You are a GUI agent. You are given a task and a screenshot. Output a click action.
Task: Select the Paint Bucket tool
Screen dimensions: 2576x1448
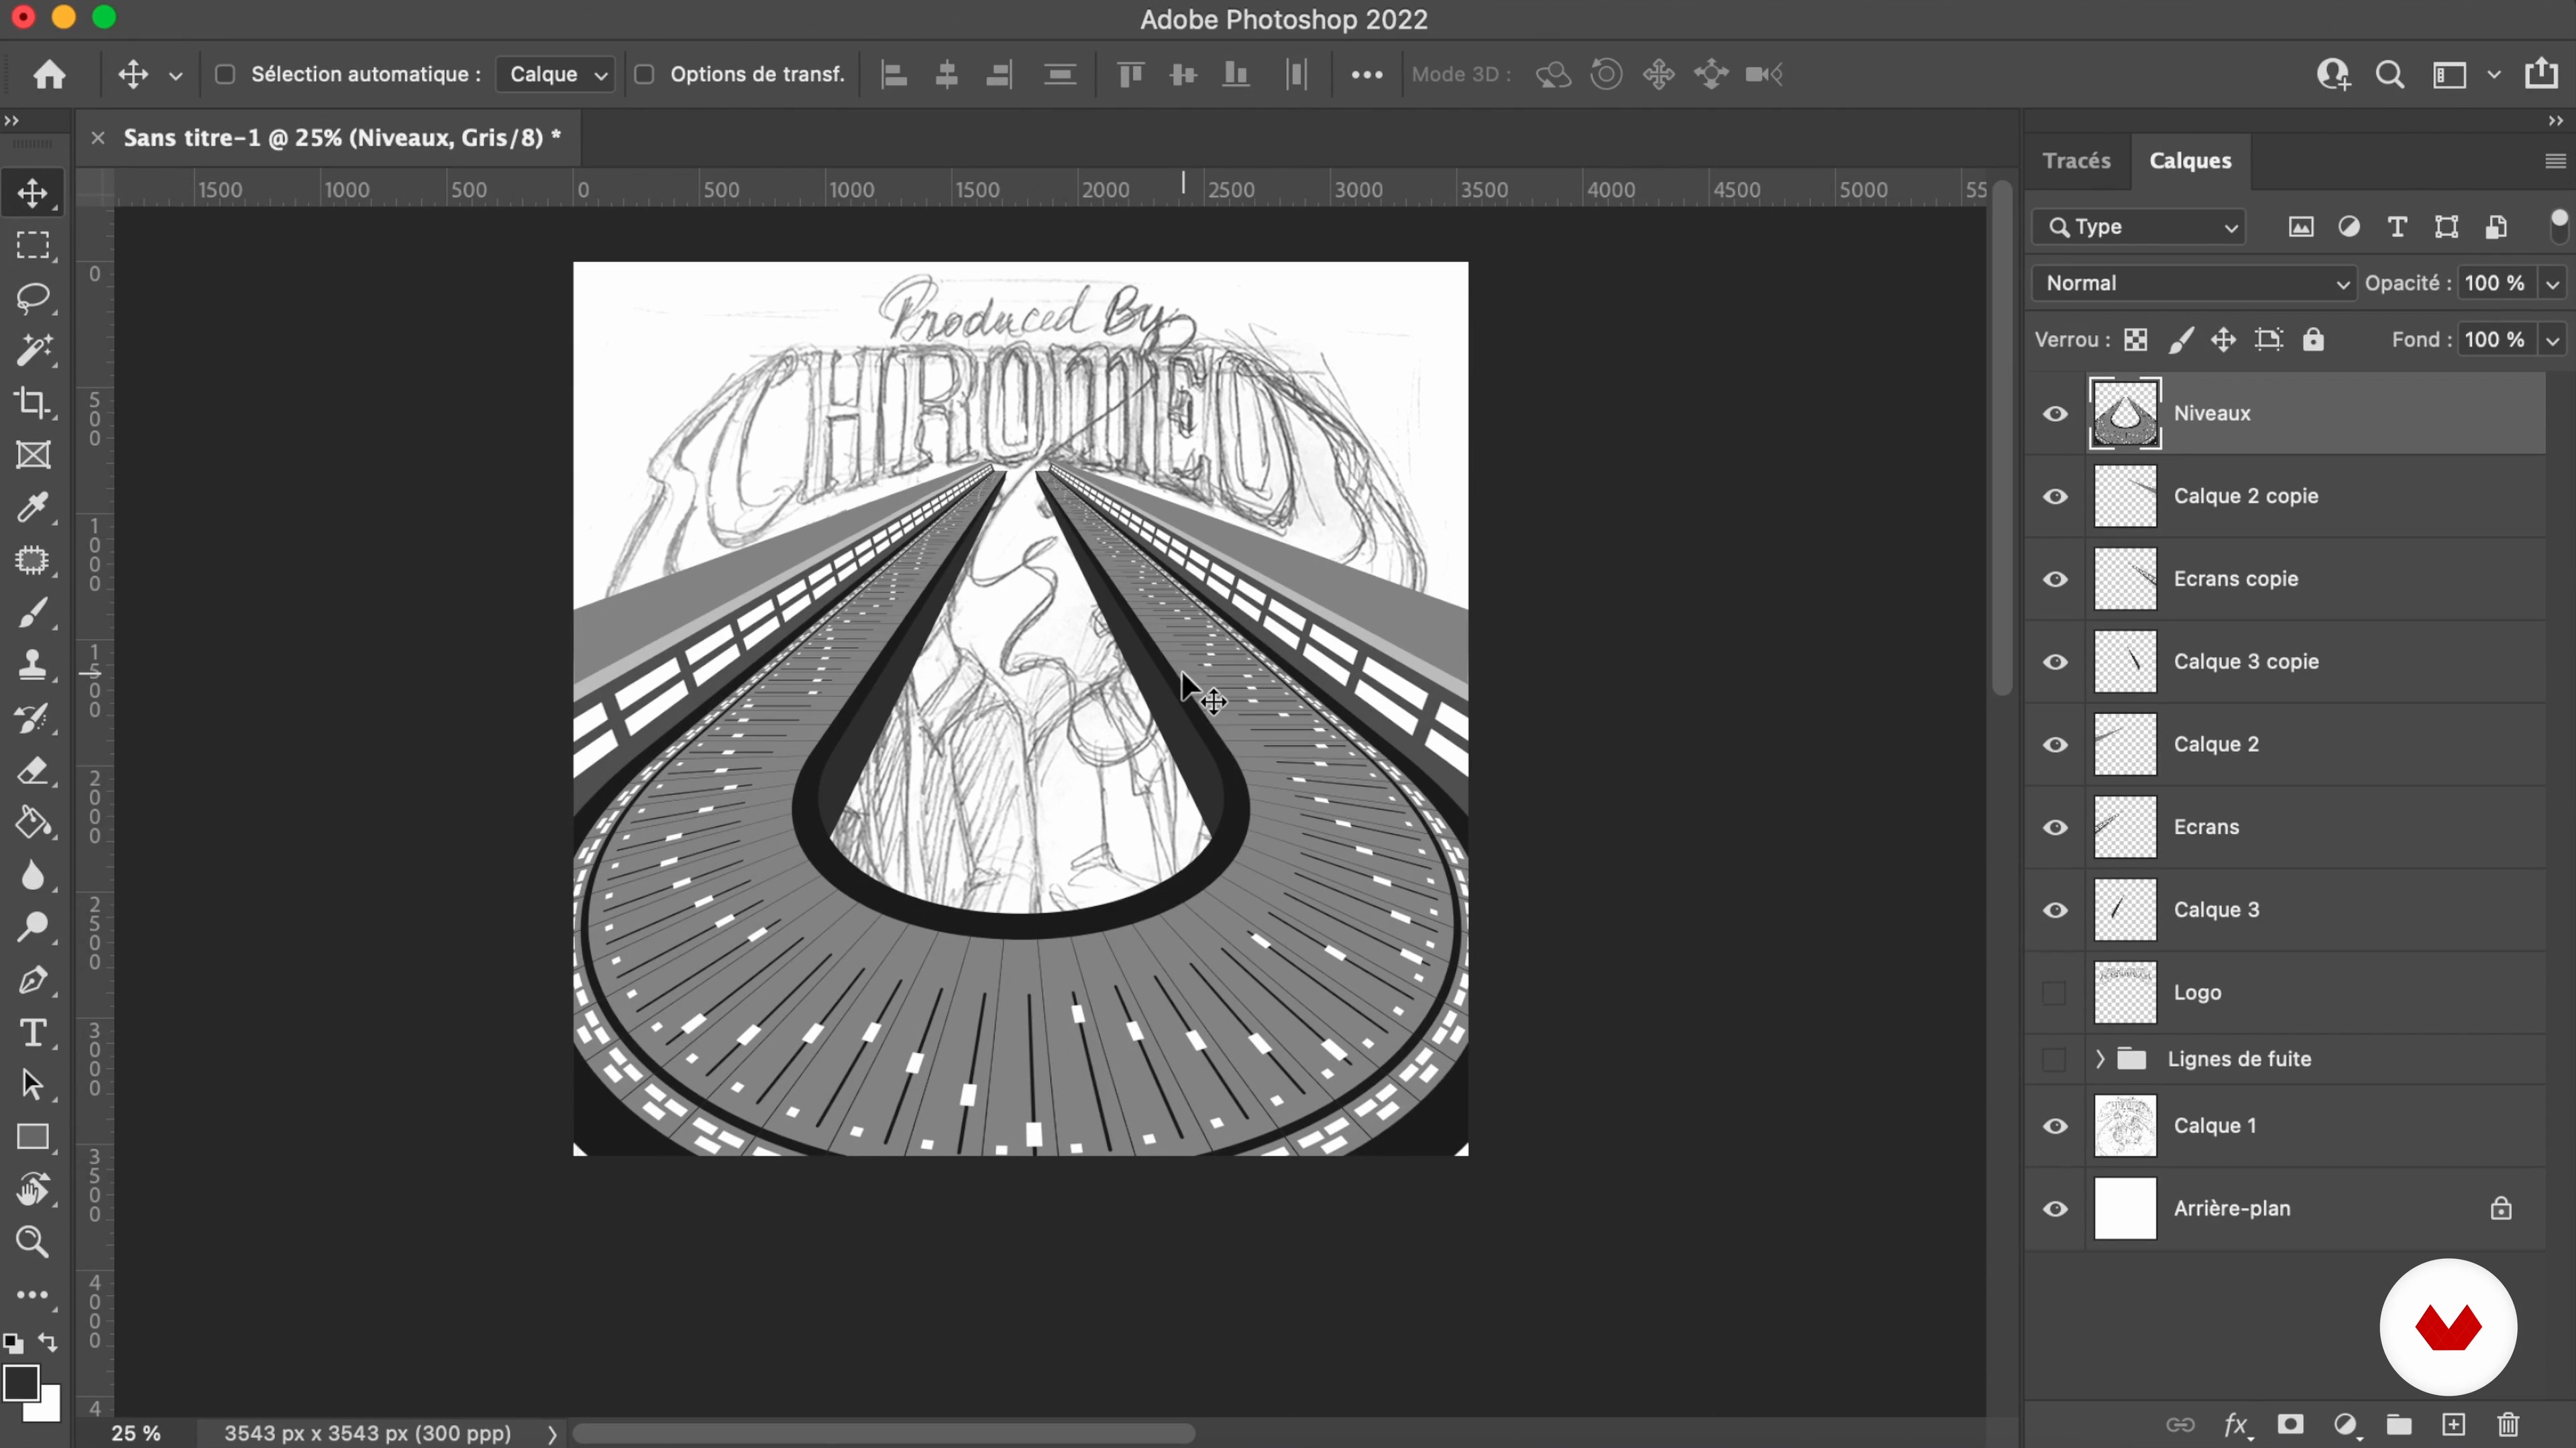33,823
